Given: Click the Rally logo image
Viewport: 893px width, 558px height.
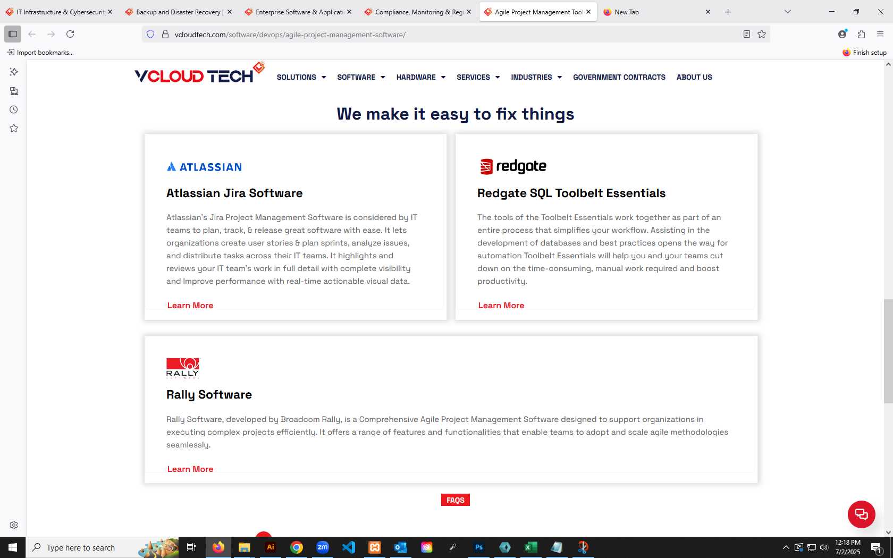Looking at the screenshot, I should coord(182,368).
